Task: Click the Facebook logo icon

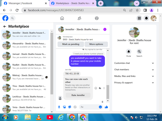Action: click(x=5, y=18)
